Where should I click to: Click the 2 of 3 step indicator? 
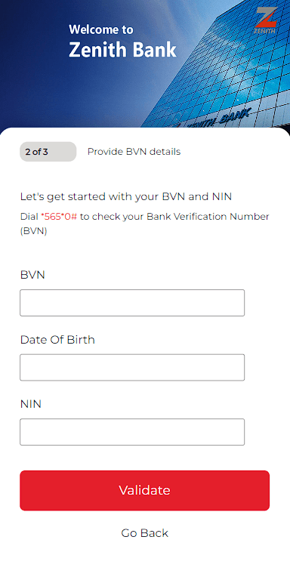coord(48,152)
